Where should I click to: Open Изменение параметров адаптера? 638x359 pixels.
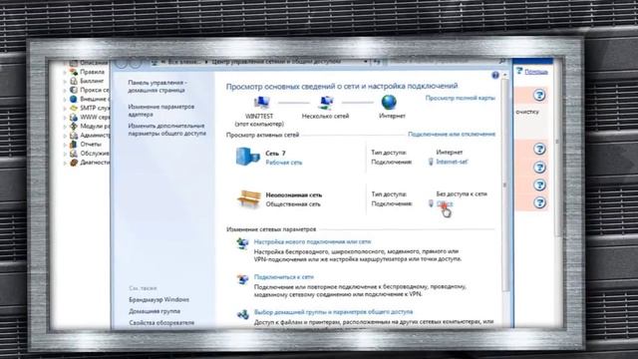(161, 111)
